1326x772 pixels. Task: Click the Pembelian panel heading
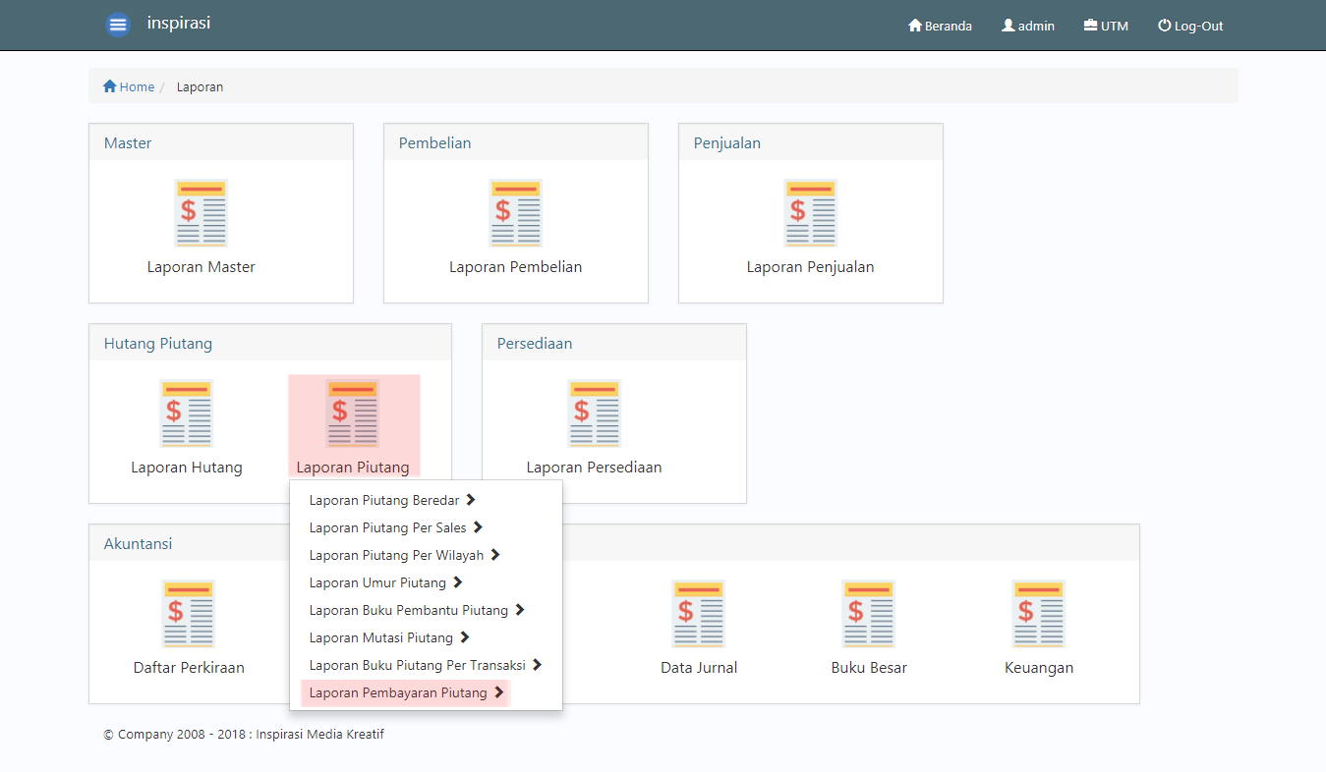(x=434, y=143)
